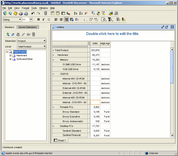Viewport: 178px width, 156px height.
Task: Click the Open workbook icon
Action: 10,13
